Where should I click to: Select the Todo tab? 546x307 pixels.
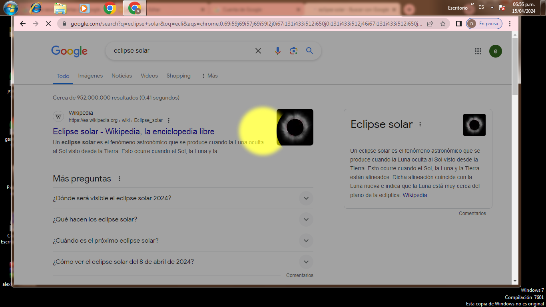click(x=63, y=76)
